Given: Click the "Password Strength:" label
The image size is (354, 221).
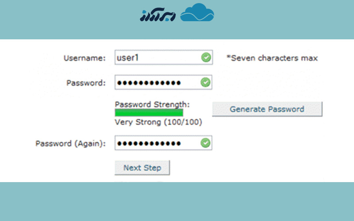Looking at the screenshot, I should (x=152, y=104).
